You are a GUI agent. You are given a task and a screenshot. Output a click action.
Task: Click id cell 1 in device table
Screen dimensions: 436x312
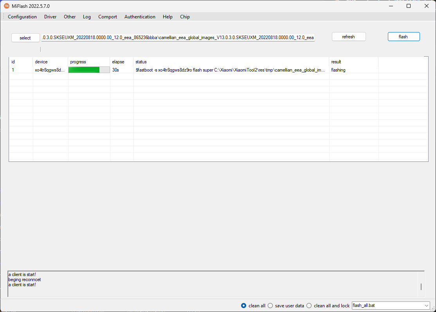point(21,70)
